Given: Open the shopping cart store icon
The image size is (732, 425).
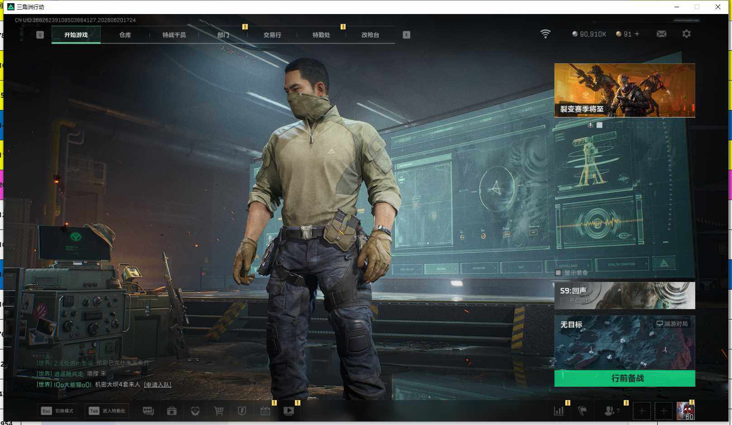Looking at the screenshot, I should [x=219, y=411].
